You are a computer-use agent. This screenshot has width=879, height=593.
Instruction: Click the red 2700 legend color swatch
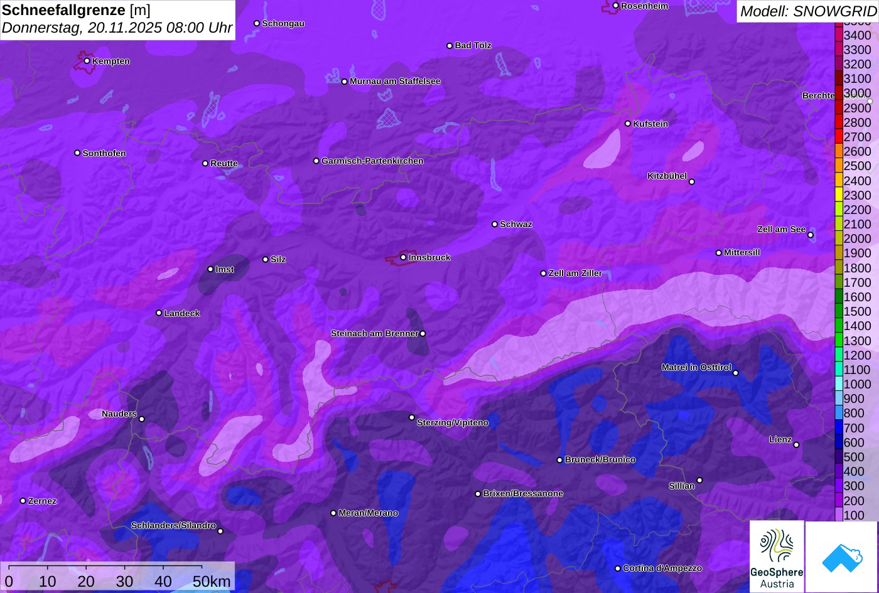pos(838,137)
